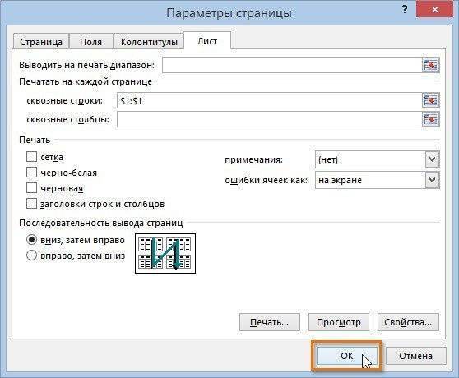Open the примечания dropdown
Viewport: 459px width, 378px height.
click(432, 159)
